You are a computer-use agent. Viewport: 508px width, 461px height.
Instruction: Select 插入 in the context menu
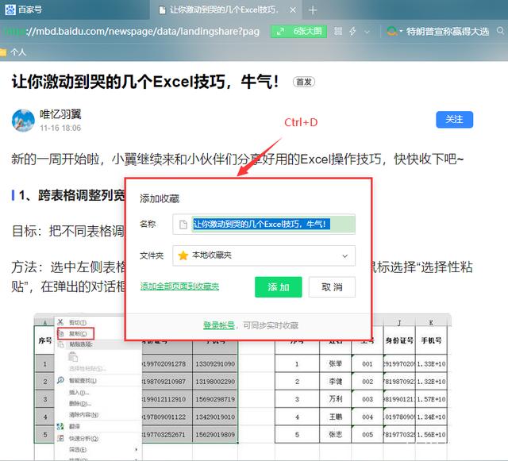[x=79, y=392]
